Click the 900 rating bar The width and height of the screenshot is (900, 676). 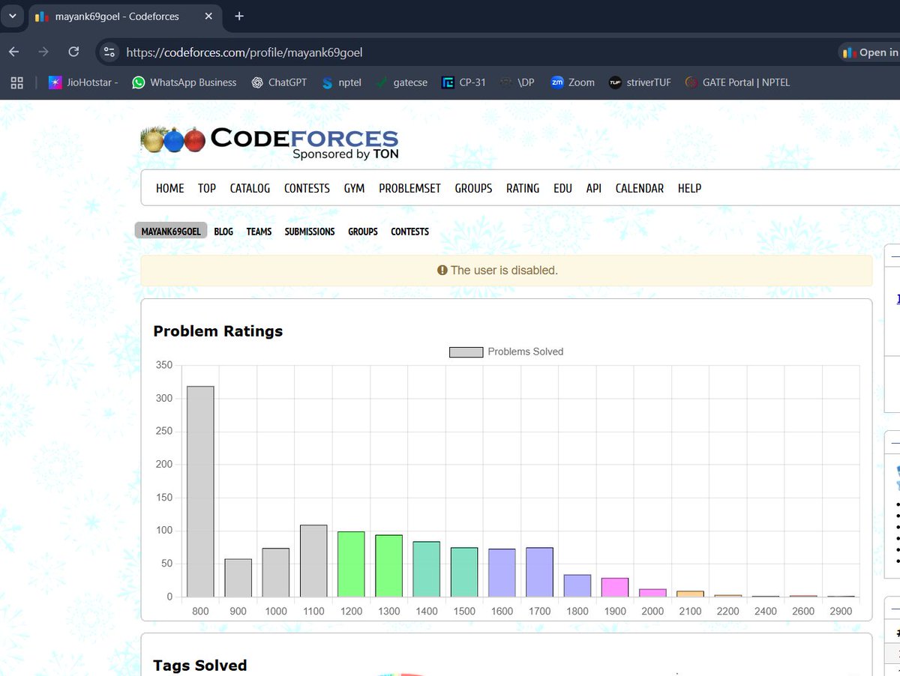tap(238, 578)
